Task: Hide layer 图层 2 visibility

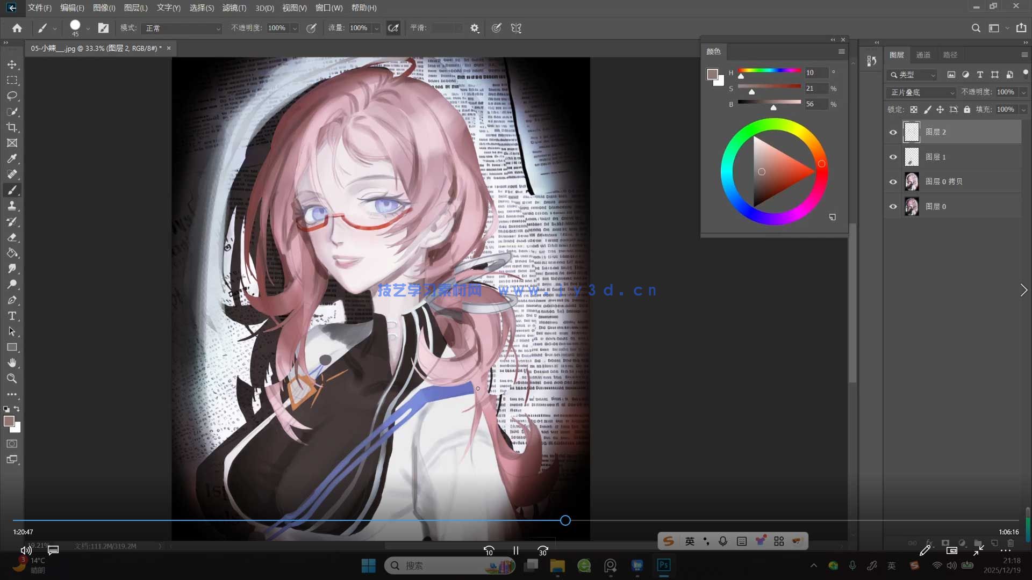Action: (893, 132)
